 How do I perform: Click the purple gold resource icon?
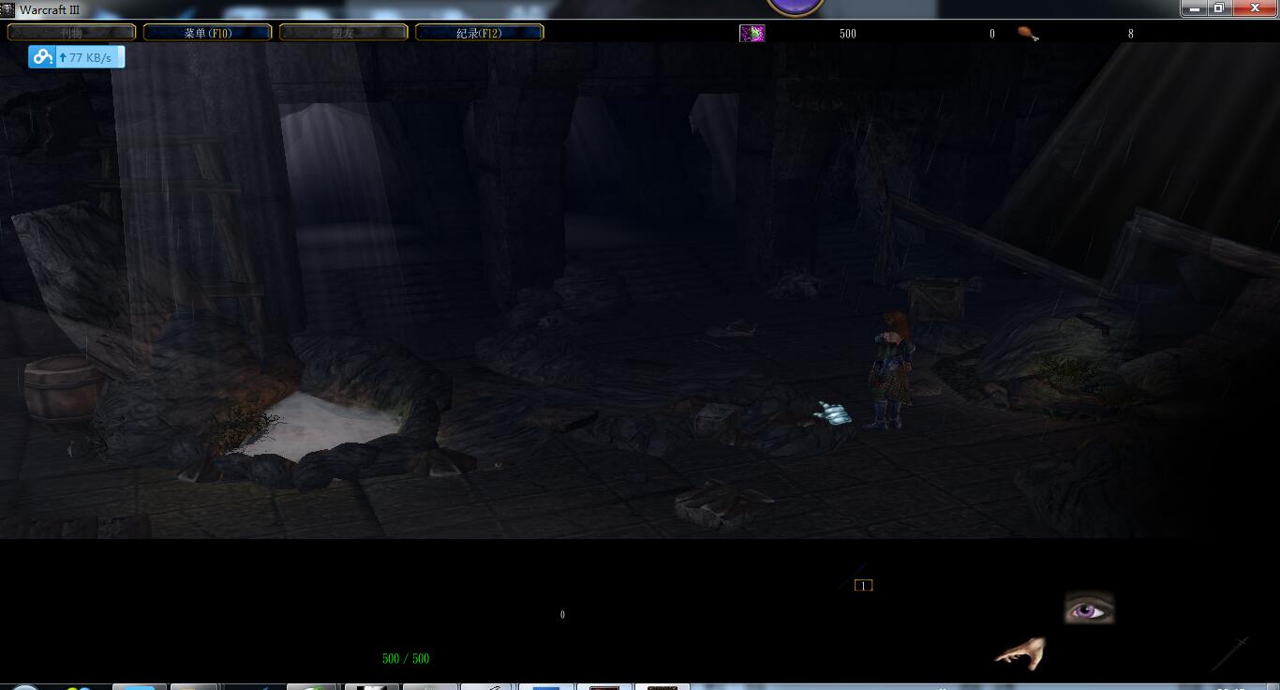[752, 34]
